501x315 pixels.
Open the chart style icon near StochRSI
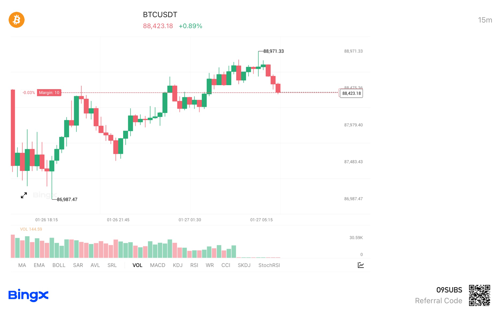(x=361, y=265)
